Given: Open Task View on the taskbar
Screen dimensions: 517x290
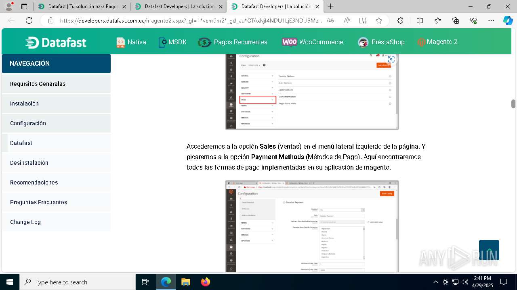Looking at the screenshot, I should pos(145,282).
